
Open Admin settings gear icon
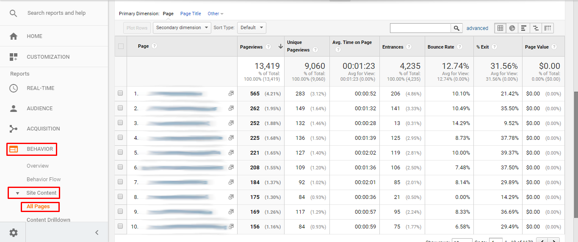[x=14, y=232]
